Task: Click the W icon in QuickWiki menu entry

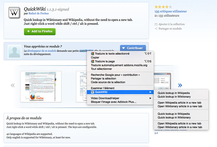Action: 92,92
